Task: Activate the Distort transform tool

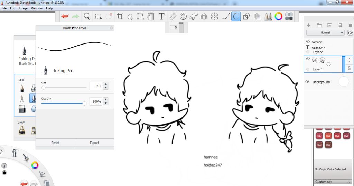Action: click(140, 16)
